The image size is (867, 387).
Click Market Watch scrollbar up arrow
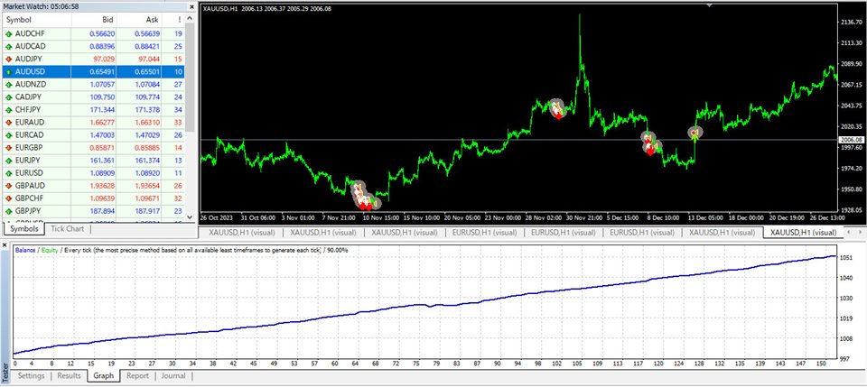pos(191,19)
